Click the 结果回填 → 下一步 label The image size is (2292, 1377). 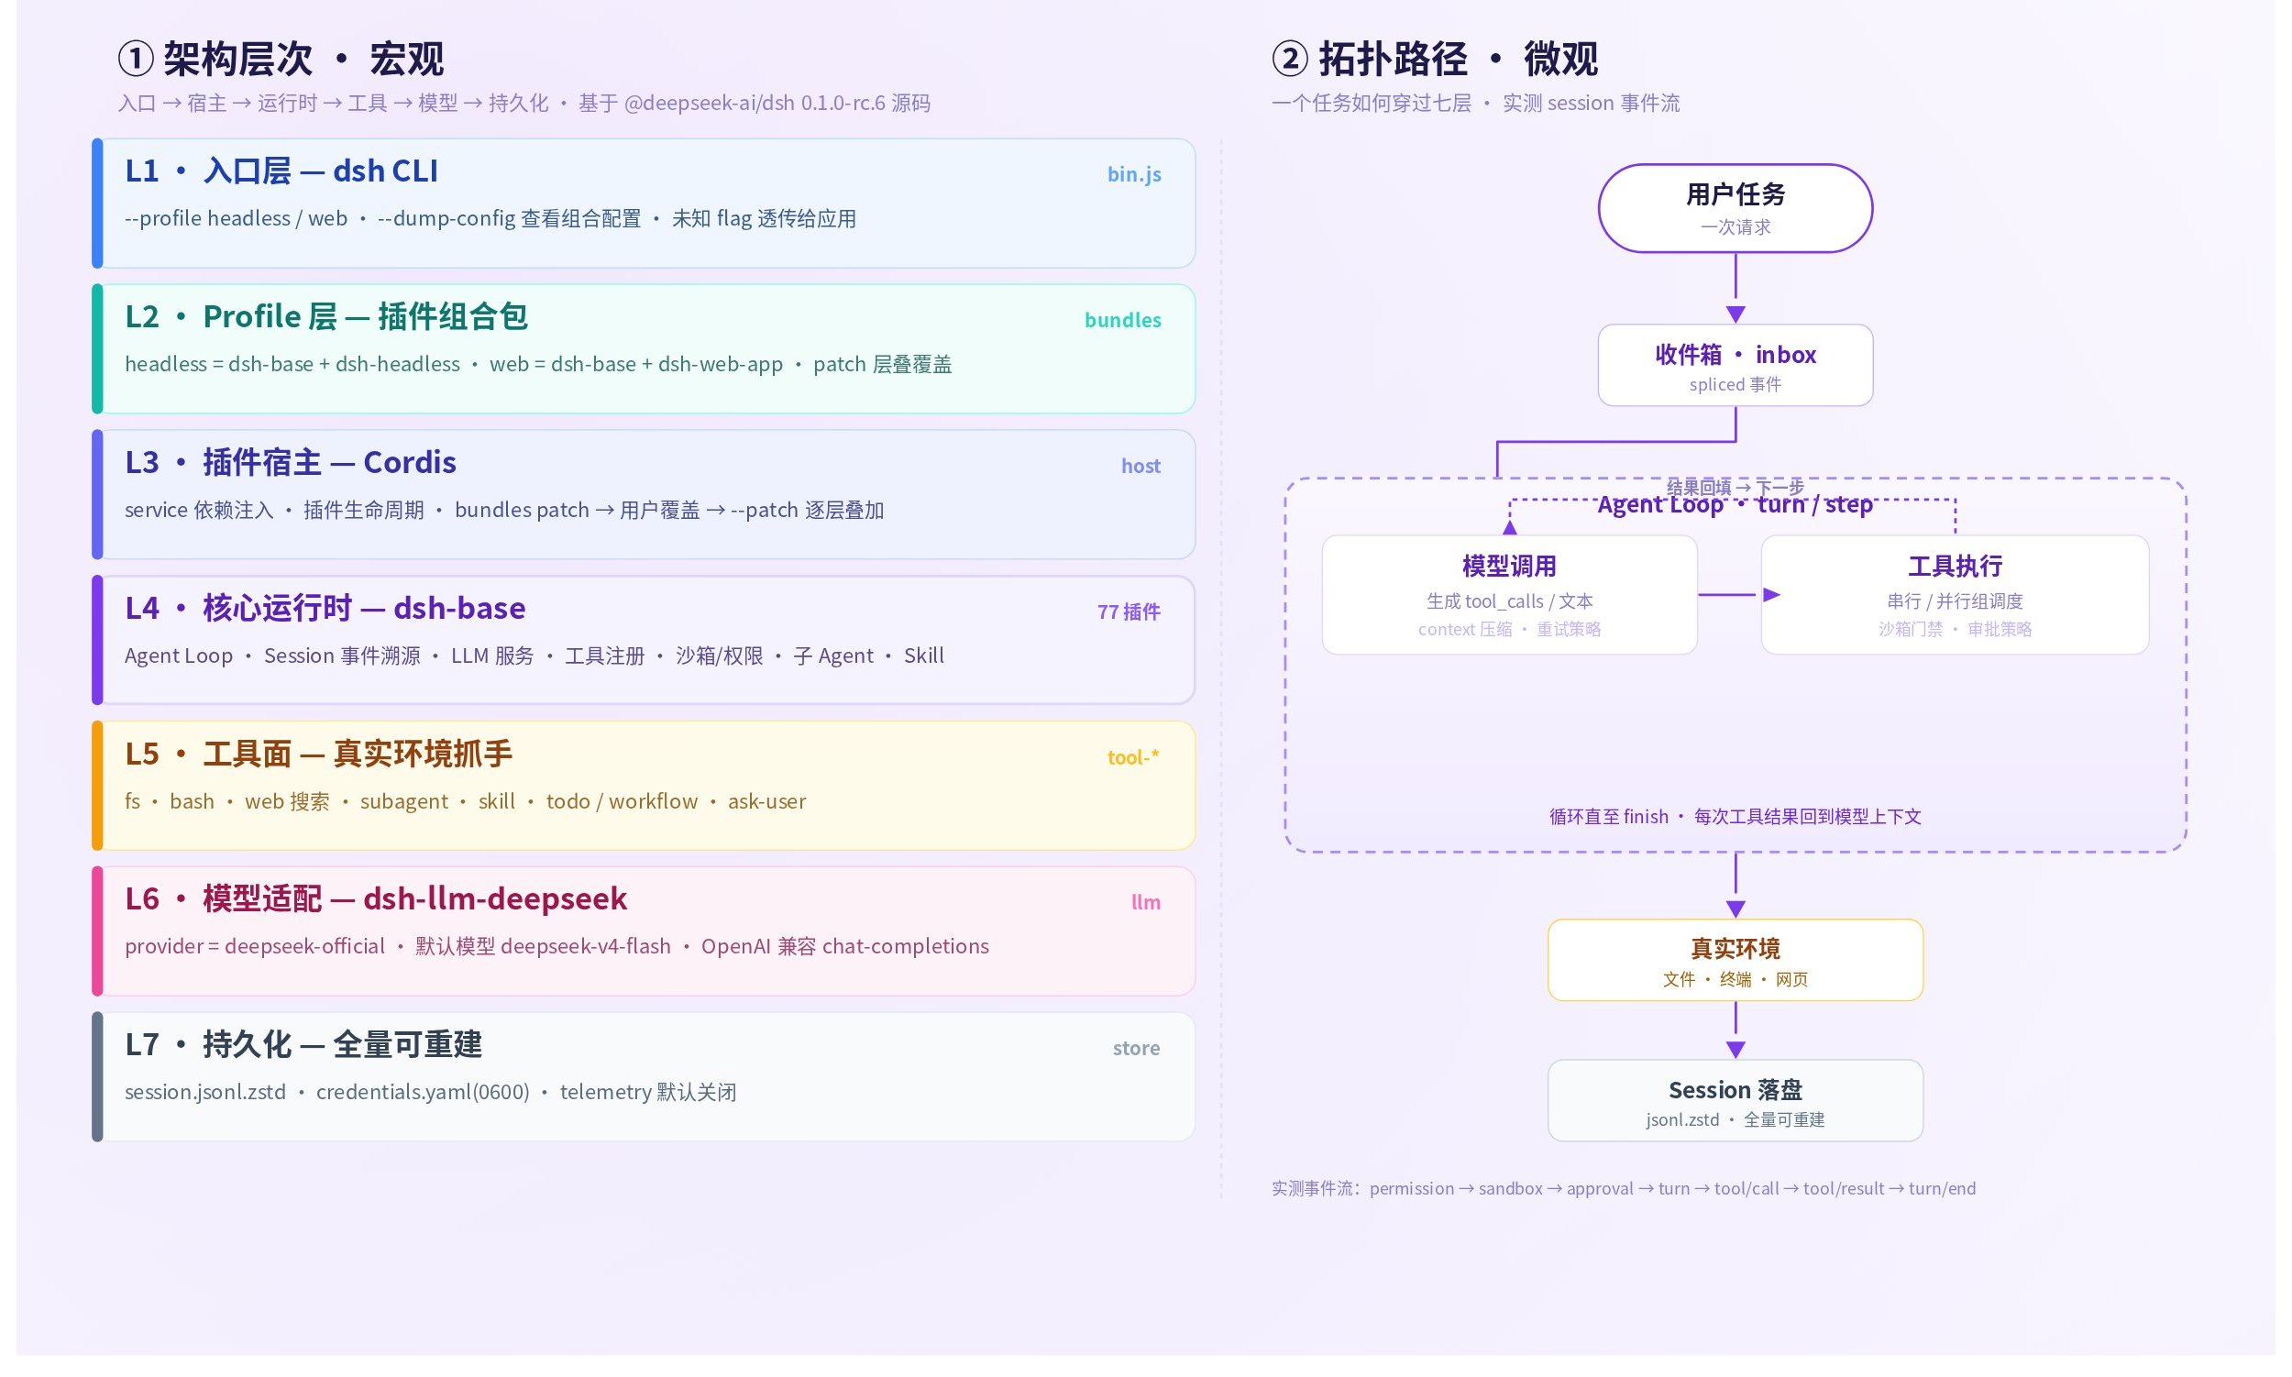(x=1736, y=487)
